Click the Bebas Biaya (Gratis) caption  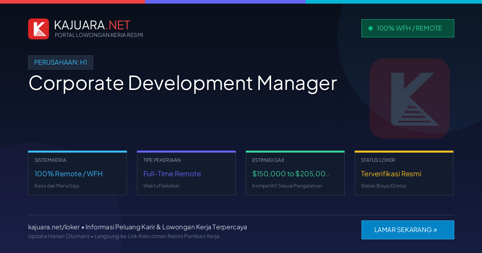point(384,186)
